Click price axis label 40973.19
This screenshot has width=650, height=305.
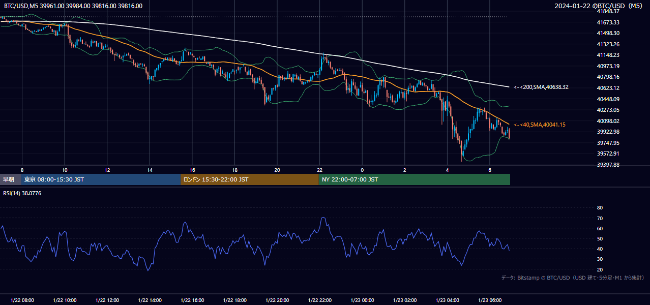click(608, 66)
